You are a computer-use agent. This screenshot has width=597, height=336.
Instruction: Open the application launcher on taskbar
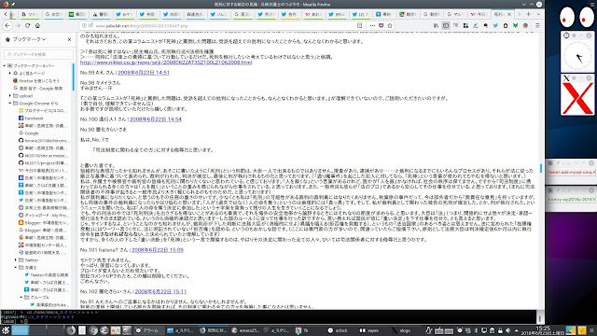point(6,330)
